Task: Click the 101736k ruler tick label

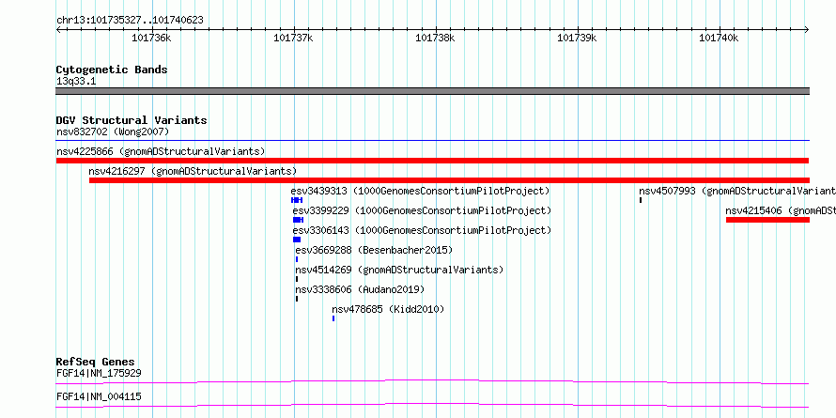Action: point(151,38)
